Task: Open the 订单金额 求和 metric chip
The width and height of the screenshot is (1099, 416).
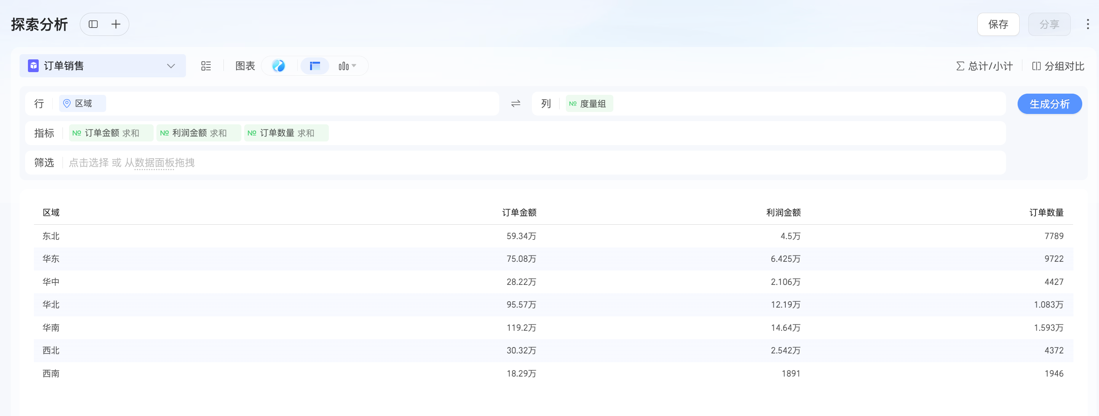Action: [111, 133]
